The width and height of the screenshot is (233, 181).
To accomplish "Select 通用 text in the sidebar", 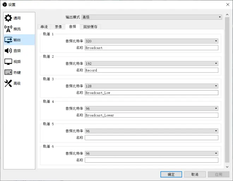I will 17,18.
